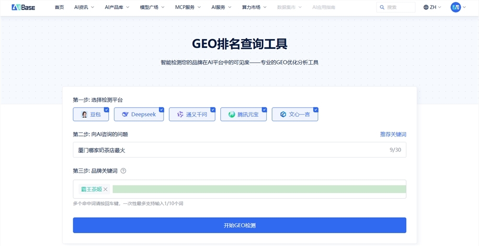
Task: Click the AI question input field
Action: tap(239, 150)
